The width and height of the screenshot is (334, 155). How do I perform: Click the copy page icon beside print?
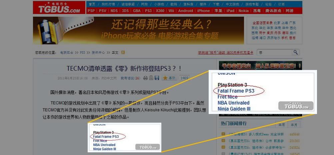tap(151, 78)
